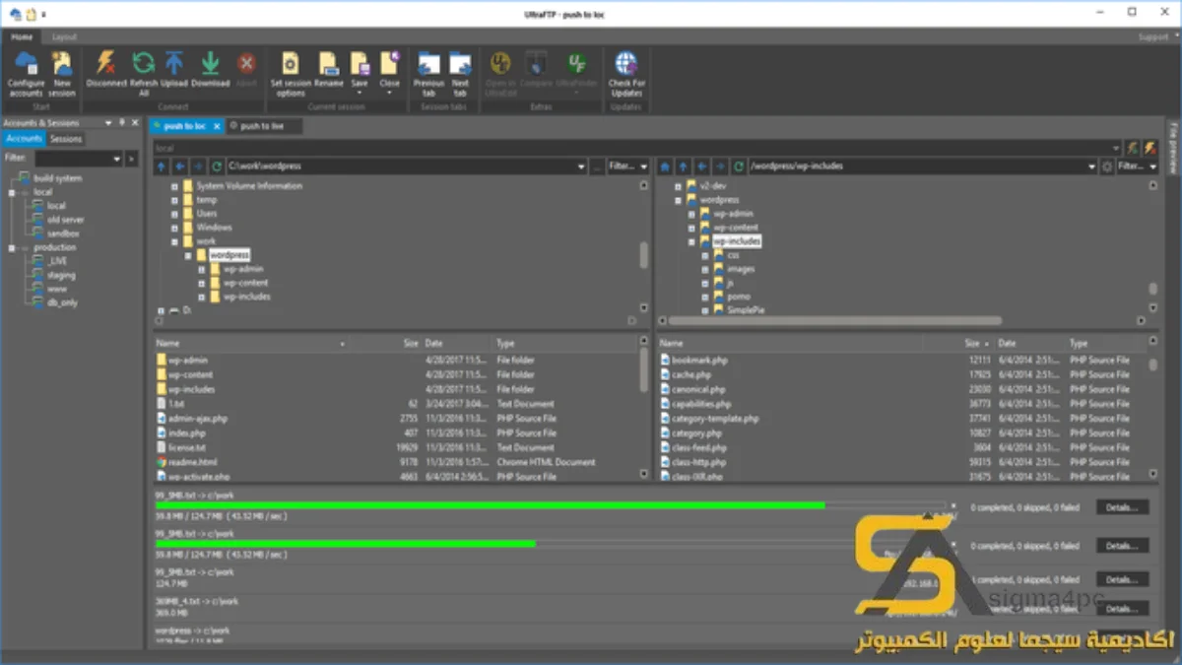The image size is (1182, 665).
Task: Go to the Next tab
Action: (460, 74)
